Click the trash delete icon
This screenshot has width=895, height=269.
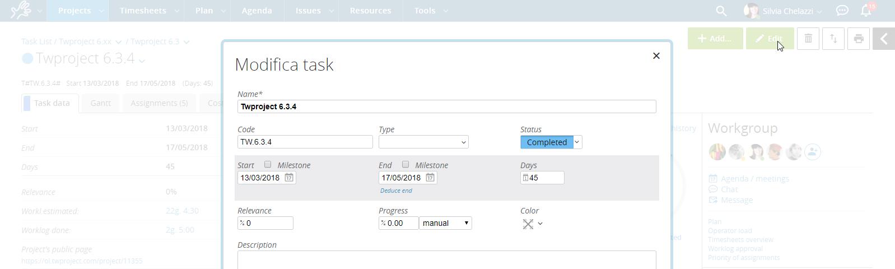click(808, 39)
